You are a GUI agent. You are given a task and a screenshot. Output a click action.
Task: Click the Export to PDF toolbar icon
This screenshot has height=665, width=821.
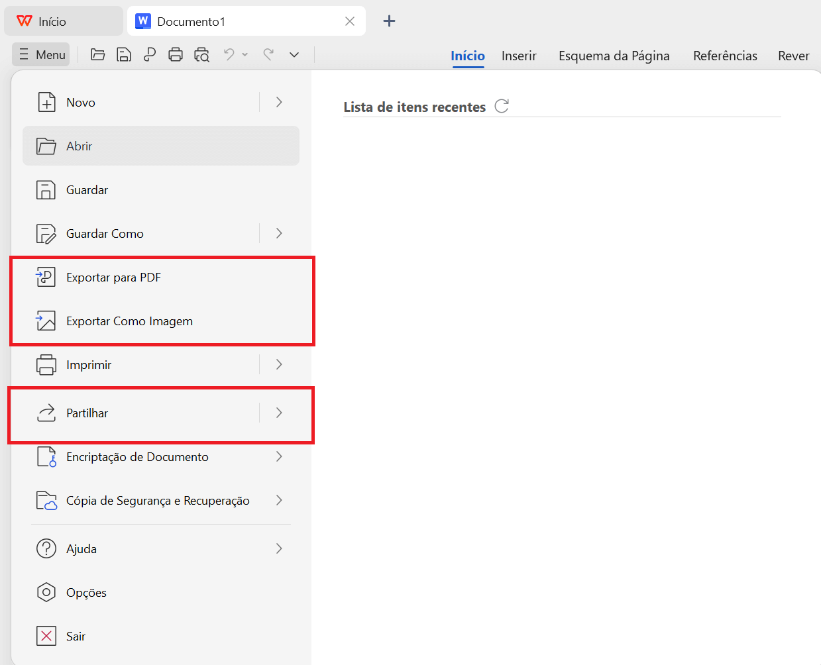150,55
